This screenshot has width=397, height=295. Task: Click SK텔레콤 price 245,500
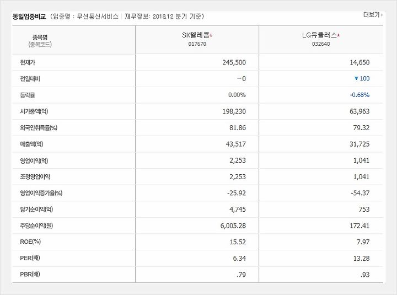click(234, 62)
